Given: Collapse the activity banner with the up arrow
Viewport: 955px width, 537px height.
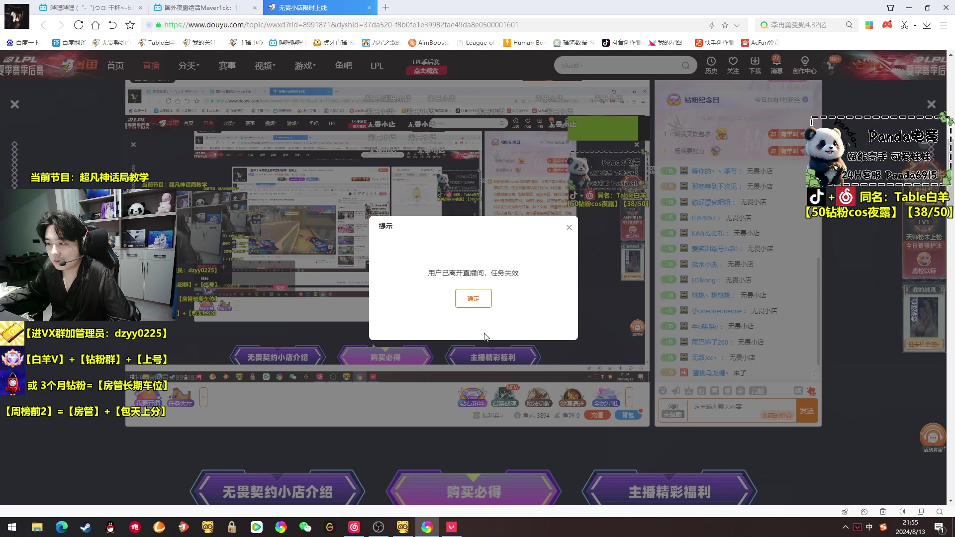Looking at the screenshot, I should pyautogui.click(x=629, y=397).
